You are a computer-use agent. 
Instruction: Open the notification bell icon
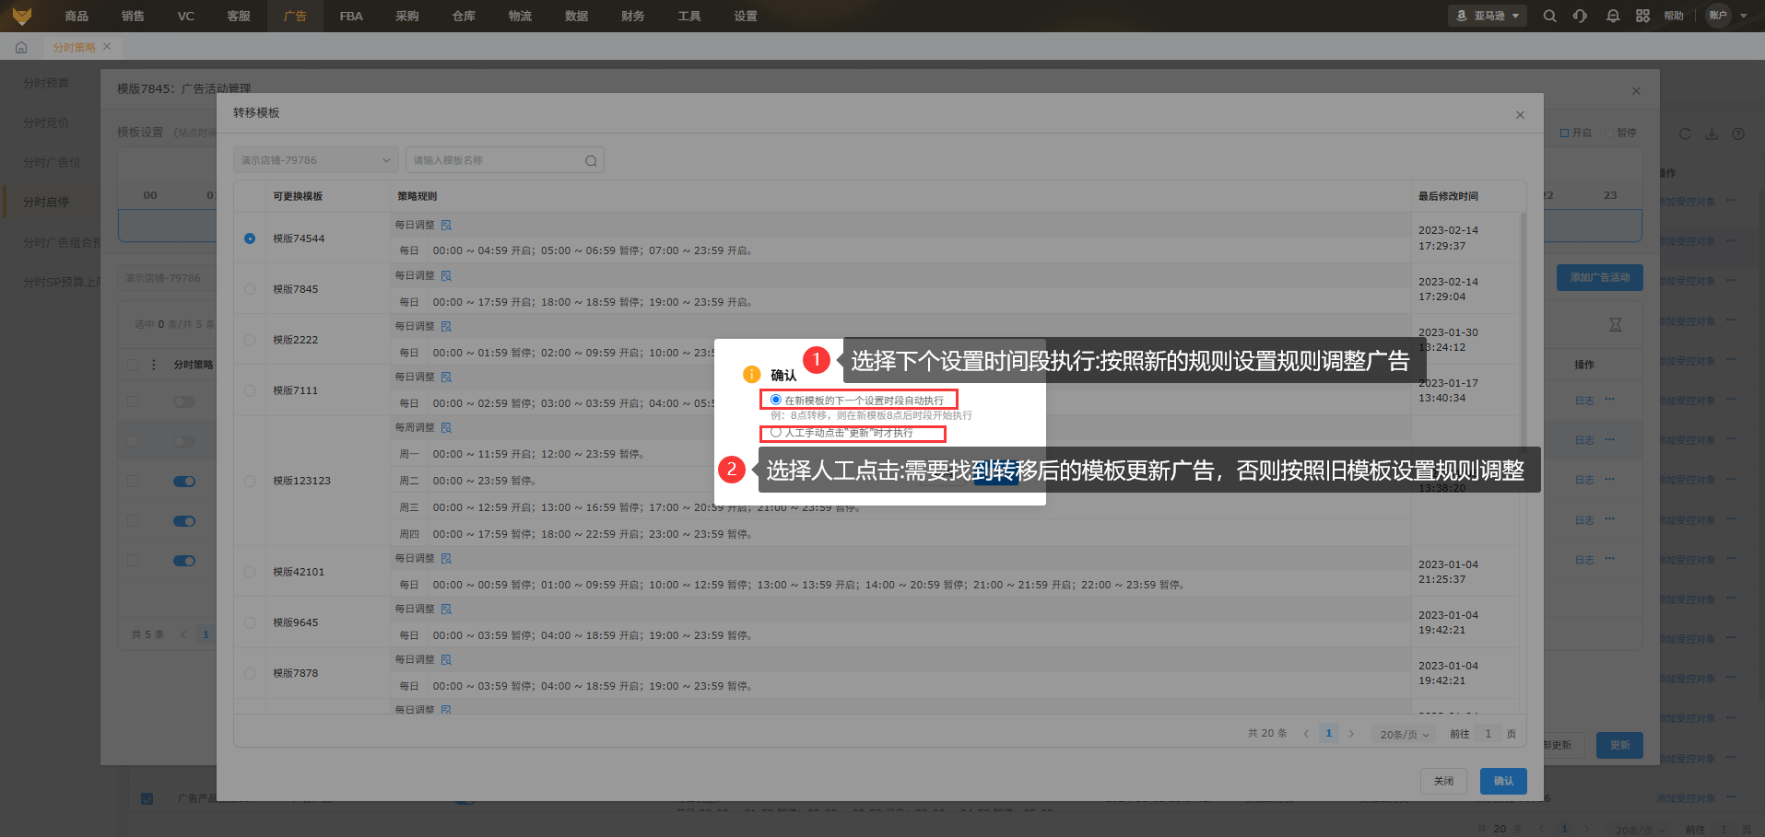[1612, 16]
